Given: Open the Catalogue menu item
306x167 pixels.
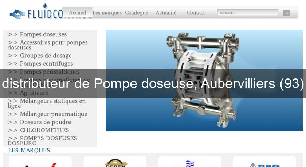Looking at the screenshot, I should coord(137,13).
